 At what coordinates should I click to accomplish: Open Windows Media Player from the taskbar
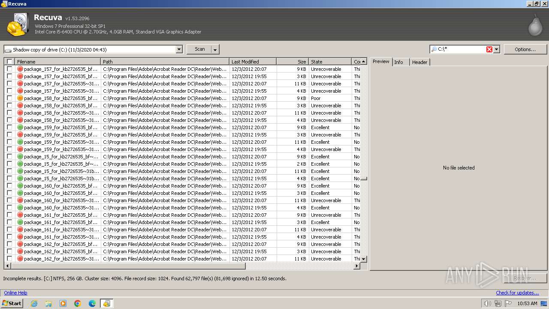pos(63,303)
